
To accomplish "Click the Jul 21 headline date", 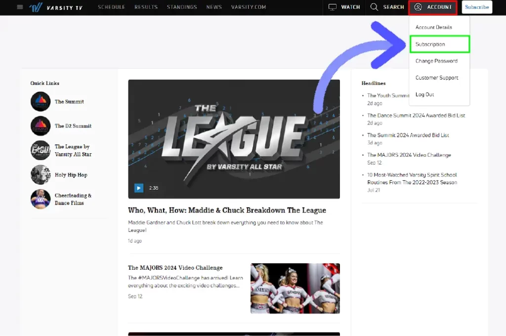I will tap(374, 190).
